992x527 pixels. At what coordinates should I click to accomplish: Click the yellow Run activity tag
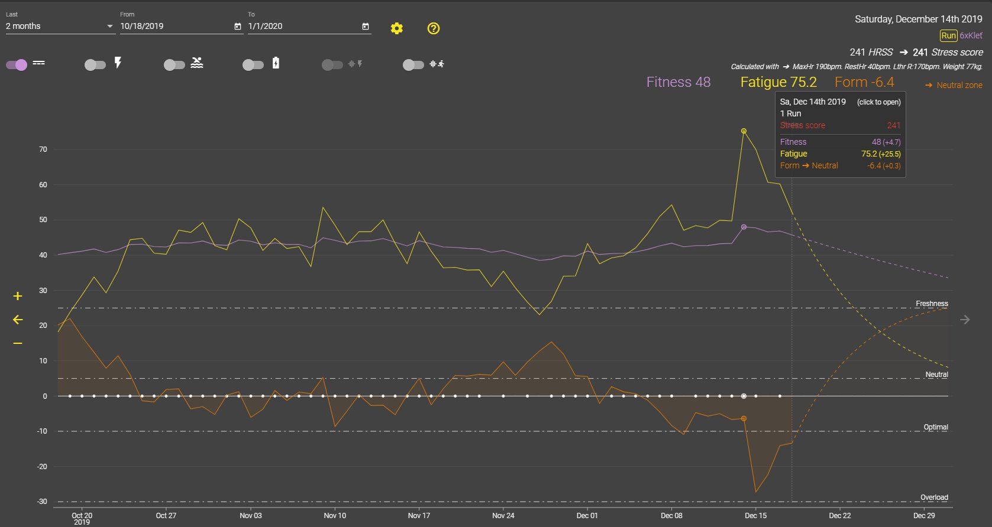(x=948, y=35)
